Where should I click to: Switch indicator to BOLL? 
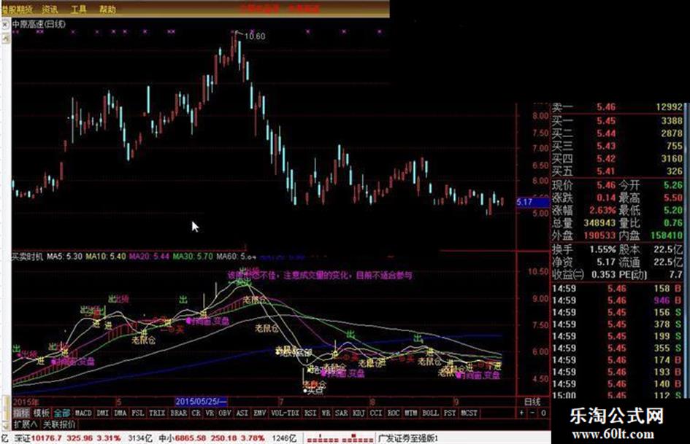(430, 413)
